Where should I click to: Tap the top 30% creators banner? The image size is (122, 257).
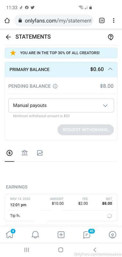tap(61, 53)
